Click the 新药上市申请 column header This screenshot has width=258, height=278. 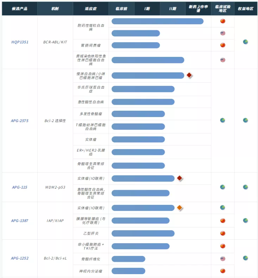(x=198, y=9)
